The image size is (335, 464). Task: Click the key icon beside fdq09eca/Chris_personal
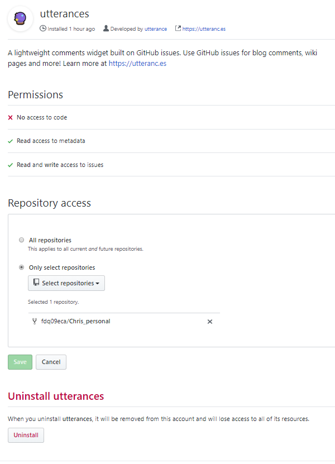click(x=33, y=322)
